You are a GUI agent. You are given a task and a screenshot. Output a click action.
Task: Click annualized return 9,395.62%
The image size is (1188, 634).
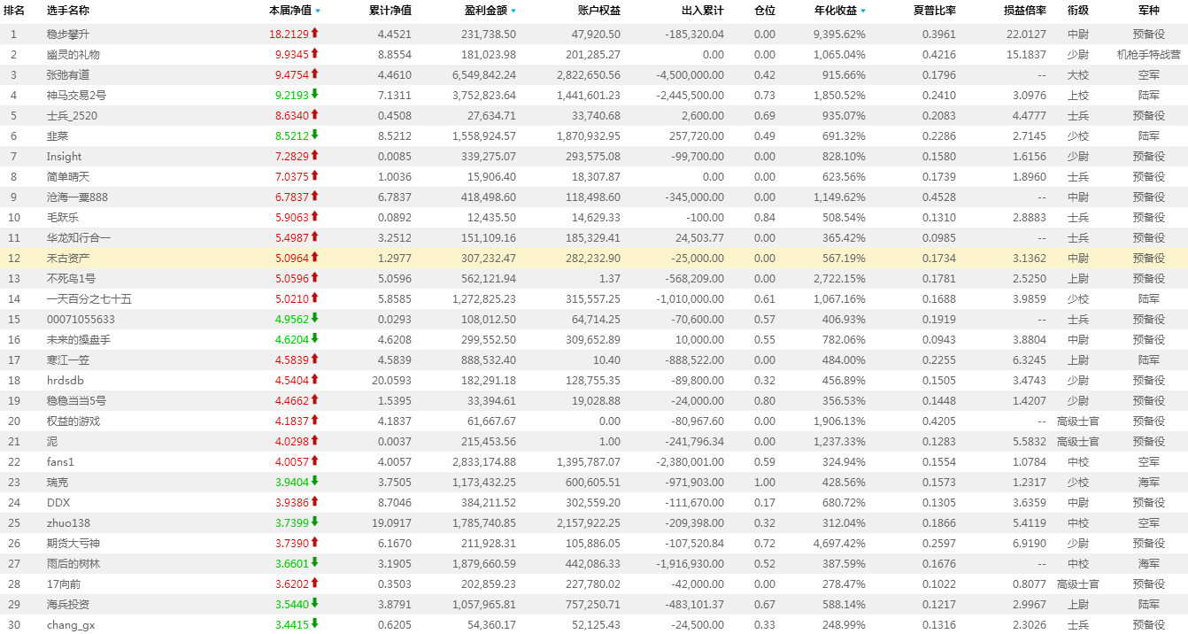(x=839, y=35)
